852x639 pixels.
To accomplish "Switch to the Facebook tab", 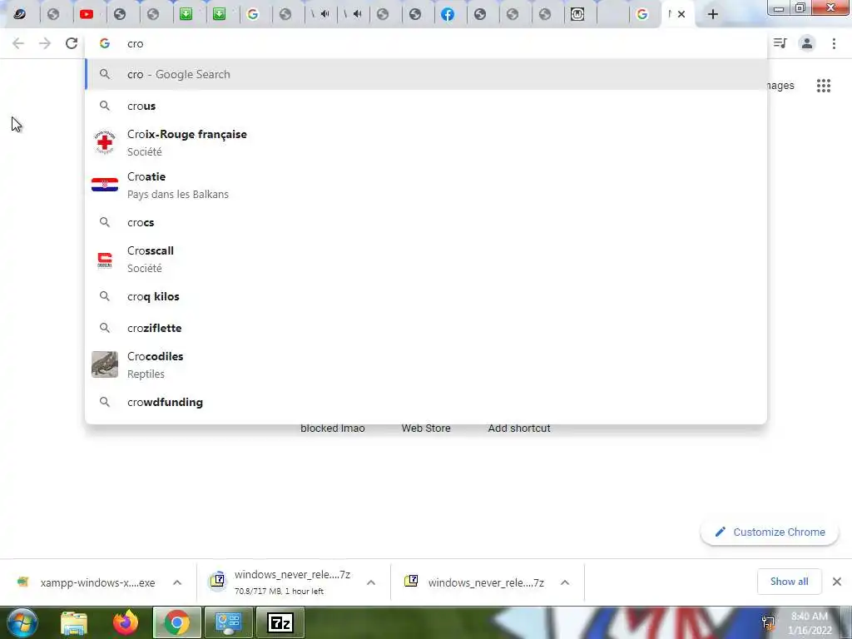I will pos(448,14).
